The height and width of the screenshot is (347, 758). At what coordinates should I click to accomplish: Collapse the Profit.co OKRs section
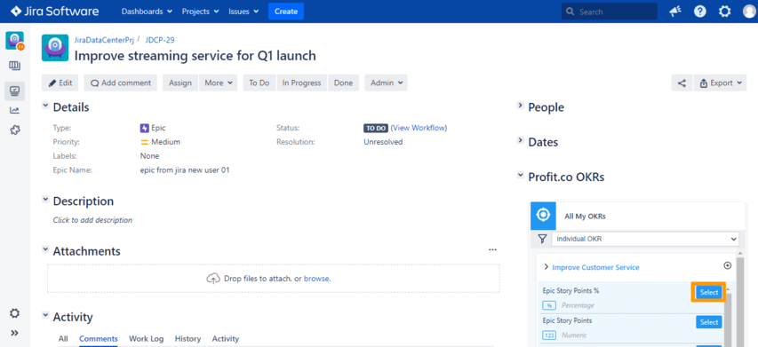coord(521,175)
